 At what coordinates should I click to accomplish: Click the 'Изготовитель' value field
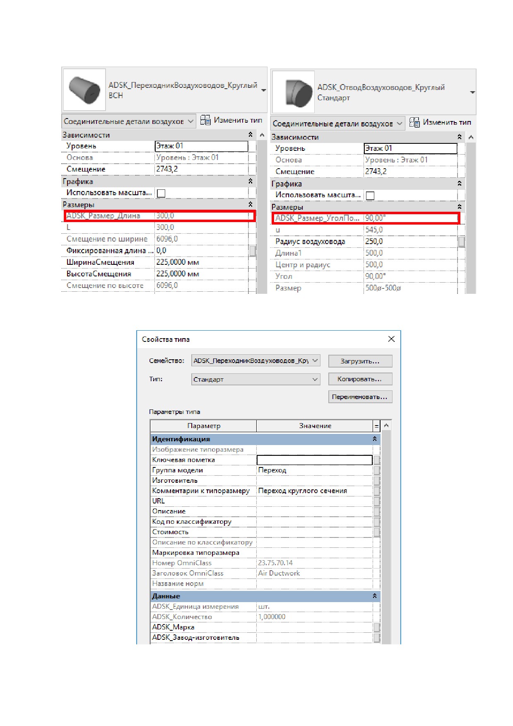tap(315, 481)
